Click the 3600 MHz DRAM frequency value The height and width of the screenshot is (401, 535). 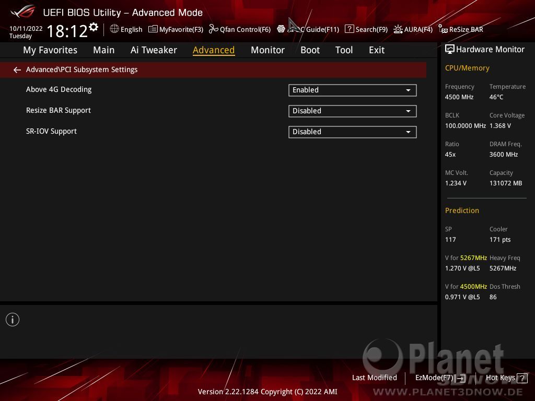[x=504, y=155]
